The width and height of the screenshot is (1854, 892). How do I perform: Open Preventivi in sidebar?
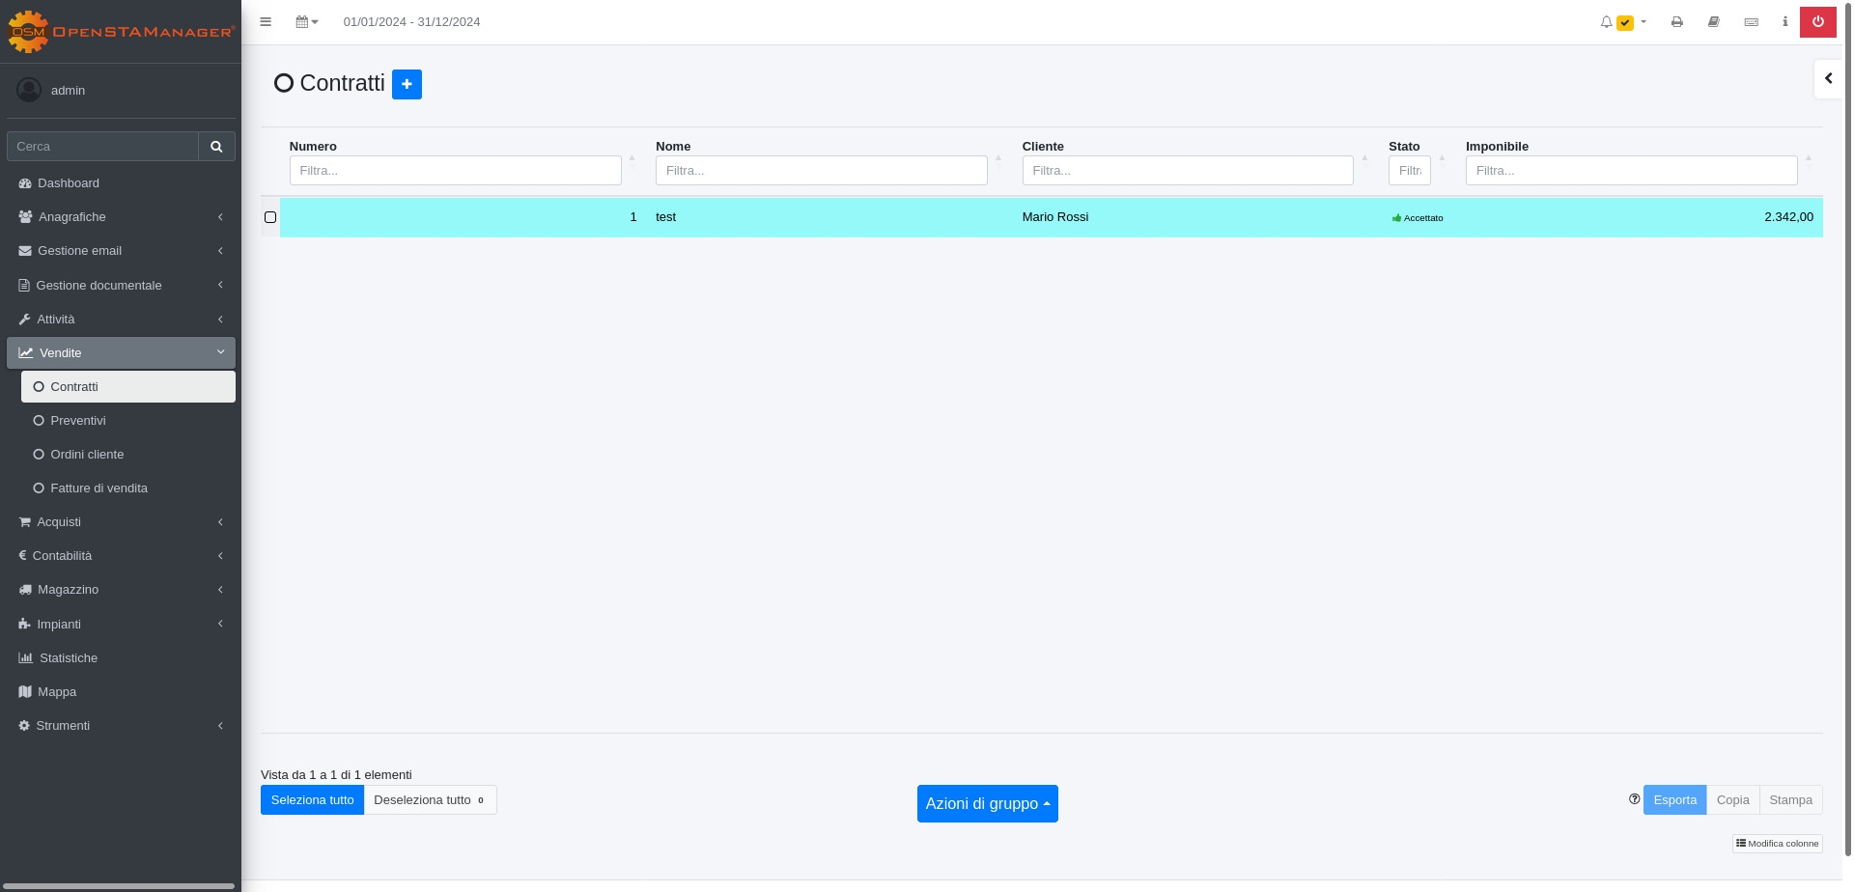pos(78,421)
